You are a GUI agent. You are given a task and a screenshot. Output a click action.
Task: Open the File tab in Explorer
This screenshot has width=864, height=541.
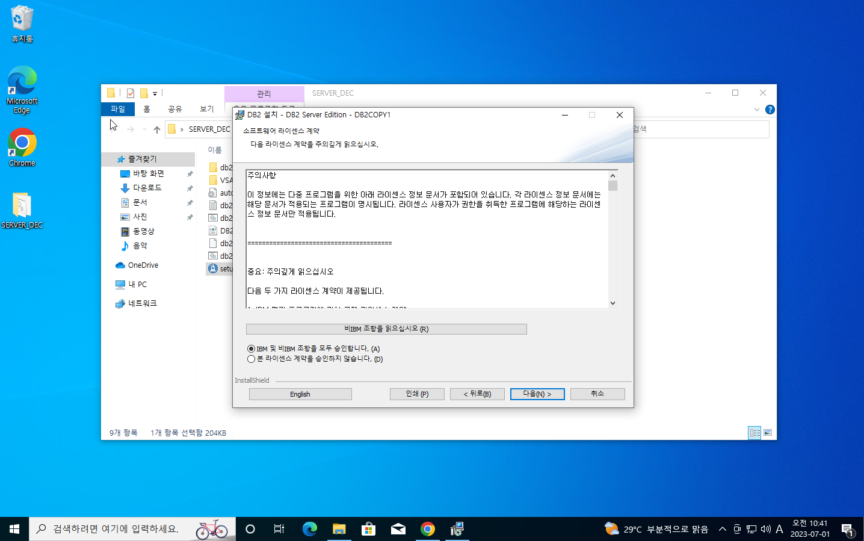pos(118,109)
